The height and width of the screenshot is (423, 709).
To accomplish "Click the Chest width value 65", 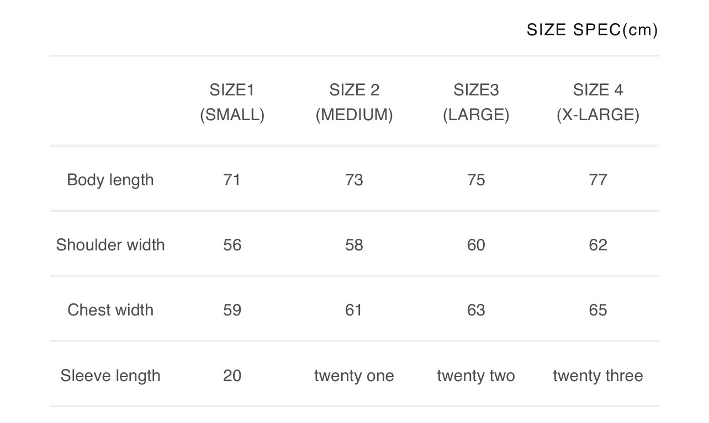I will coord(598,310).
